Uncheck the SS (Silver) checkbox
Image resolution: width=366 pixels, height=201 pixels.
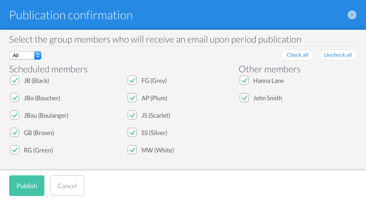[x=132, y=132]
